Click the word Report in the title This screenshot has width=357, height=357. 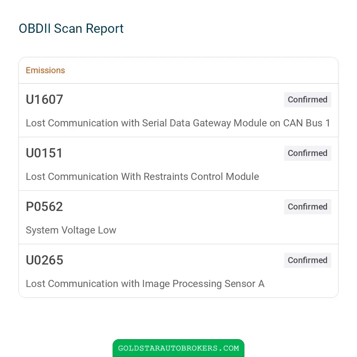coord(105,29)
